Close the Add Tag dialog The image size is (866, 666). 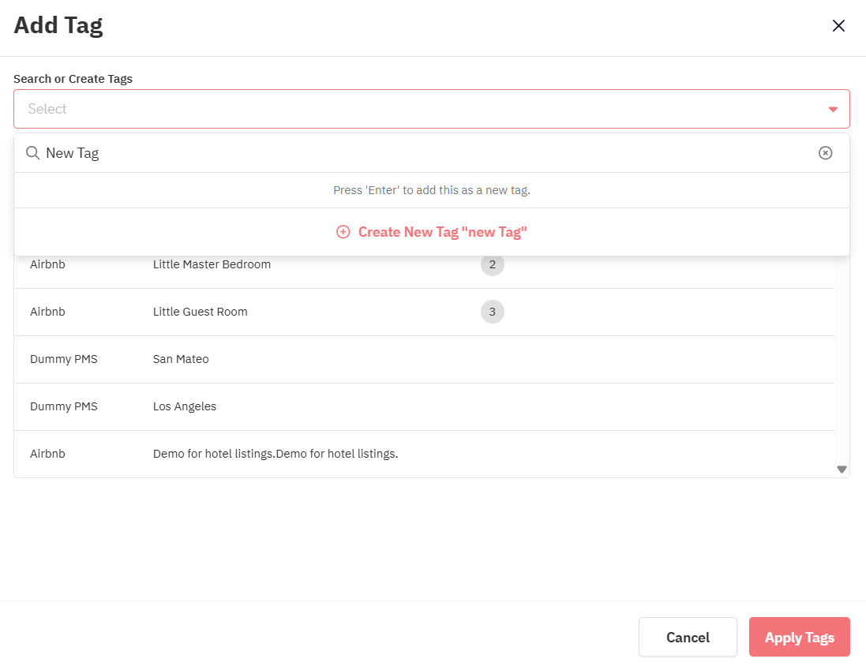[x=838, y=26]
